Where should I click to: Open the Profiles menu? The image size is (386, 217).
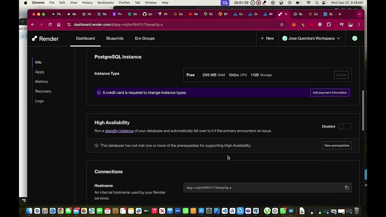click(124, 3)
